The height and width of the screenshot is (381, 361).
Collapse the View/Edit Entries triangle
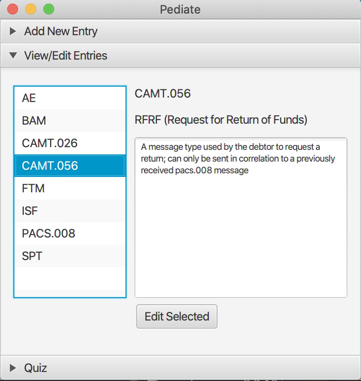click(13, 56)
